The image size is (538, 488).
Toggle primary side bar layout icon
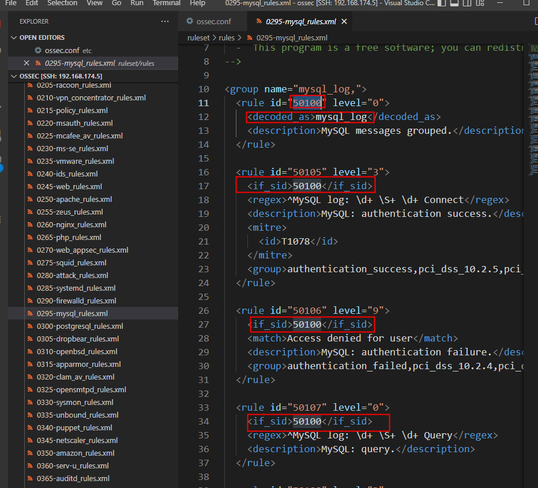442,3
